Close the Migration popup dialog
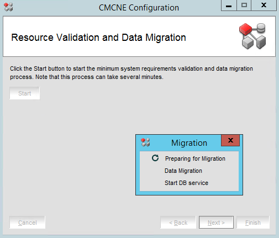The width and height of the screenshot is (279, 238). [x=230, y=140]
